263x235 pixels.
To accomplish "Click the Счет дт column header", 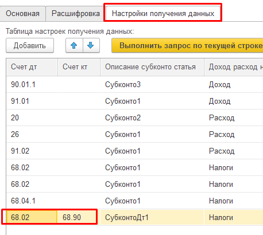I will (x=32, y=67).
